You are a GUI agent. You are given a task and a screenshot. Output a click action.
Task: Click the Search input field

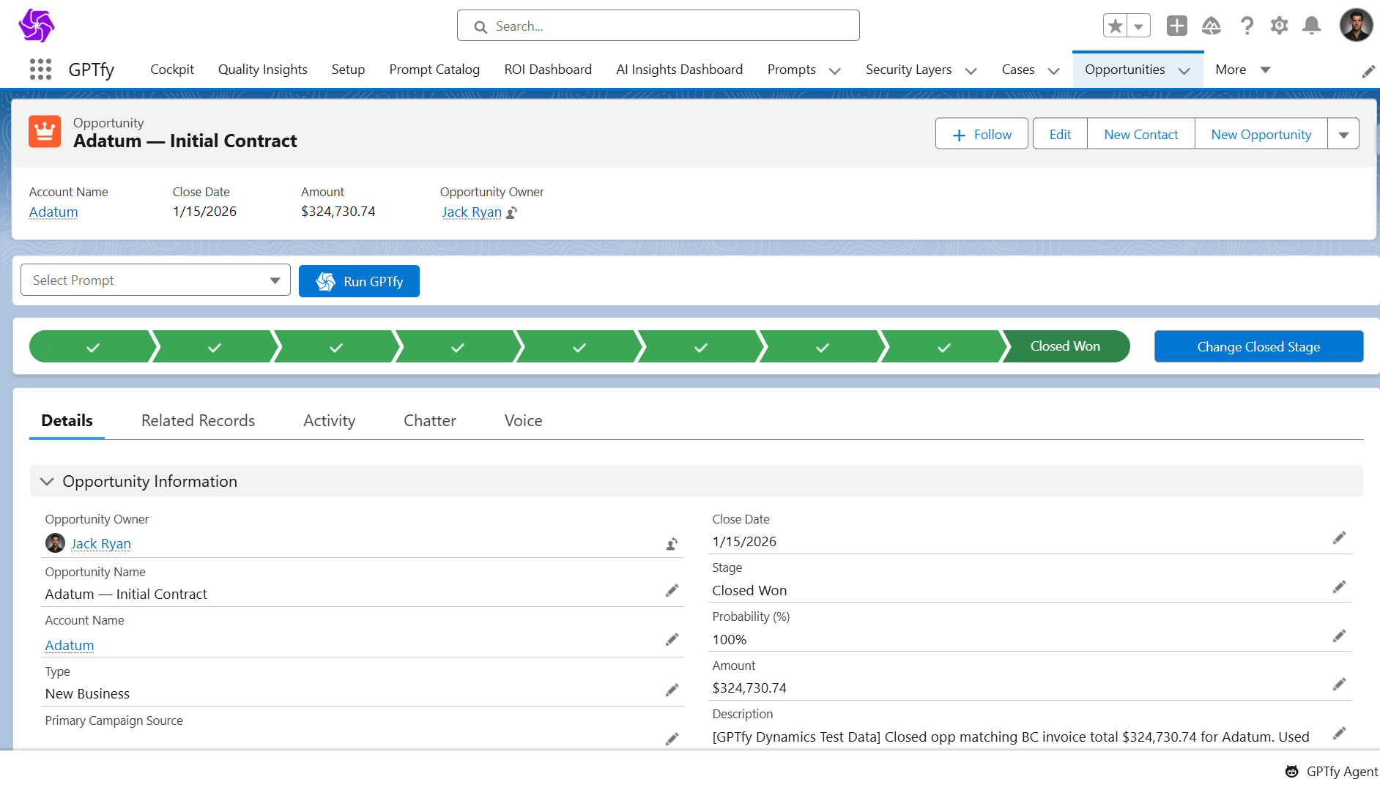658,26
